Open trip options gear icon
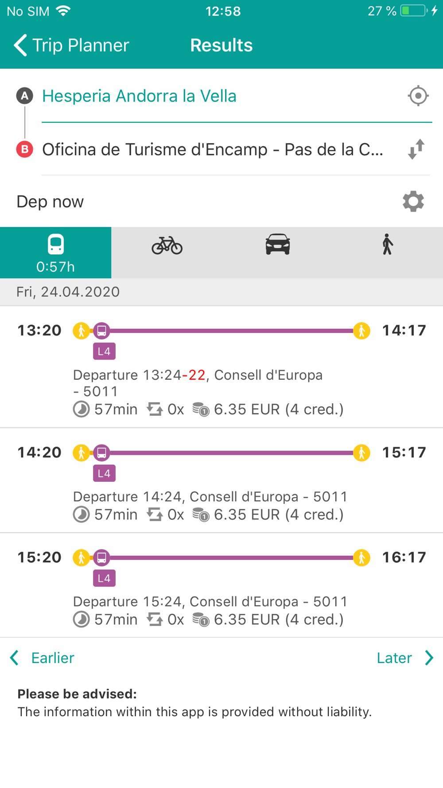443x788 pixels. tap(413, 202)
